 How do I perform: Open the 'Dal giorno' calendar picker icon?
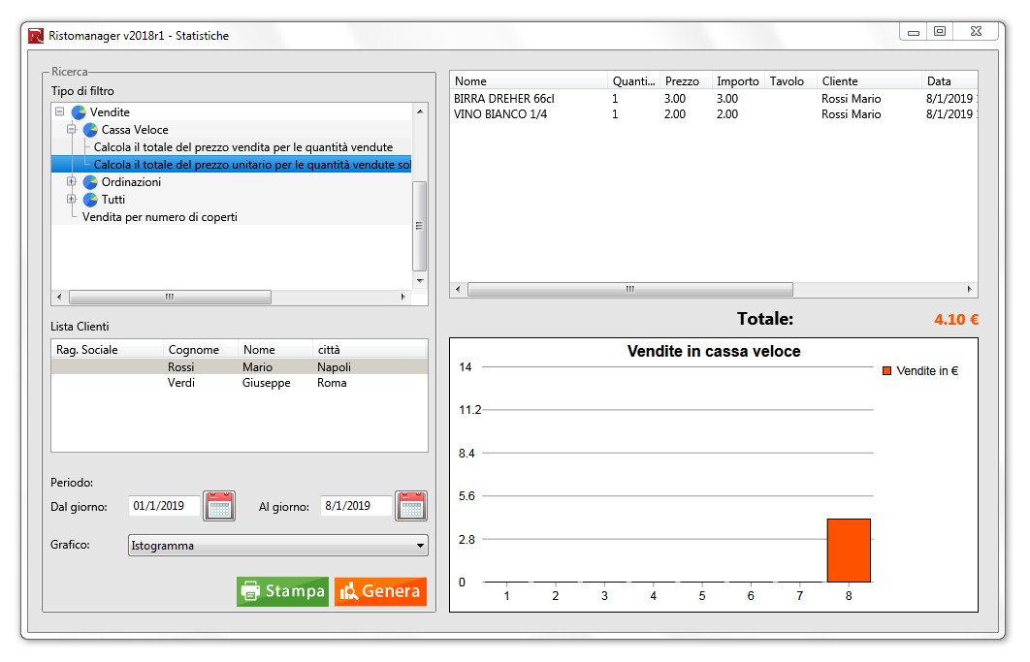tap(219, 506)
